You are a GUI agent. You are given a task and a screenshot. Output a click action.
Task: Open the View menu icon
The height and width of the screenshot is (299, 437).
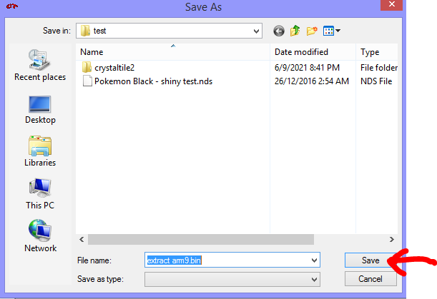click(x=332, y=31)
